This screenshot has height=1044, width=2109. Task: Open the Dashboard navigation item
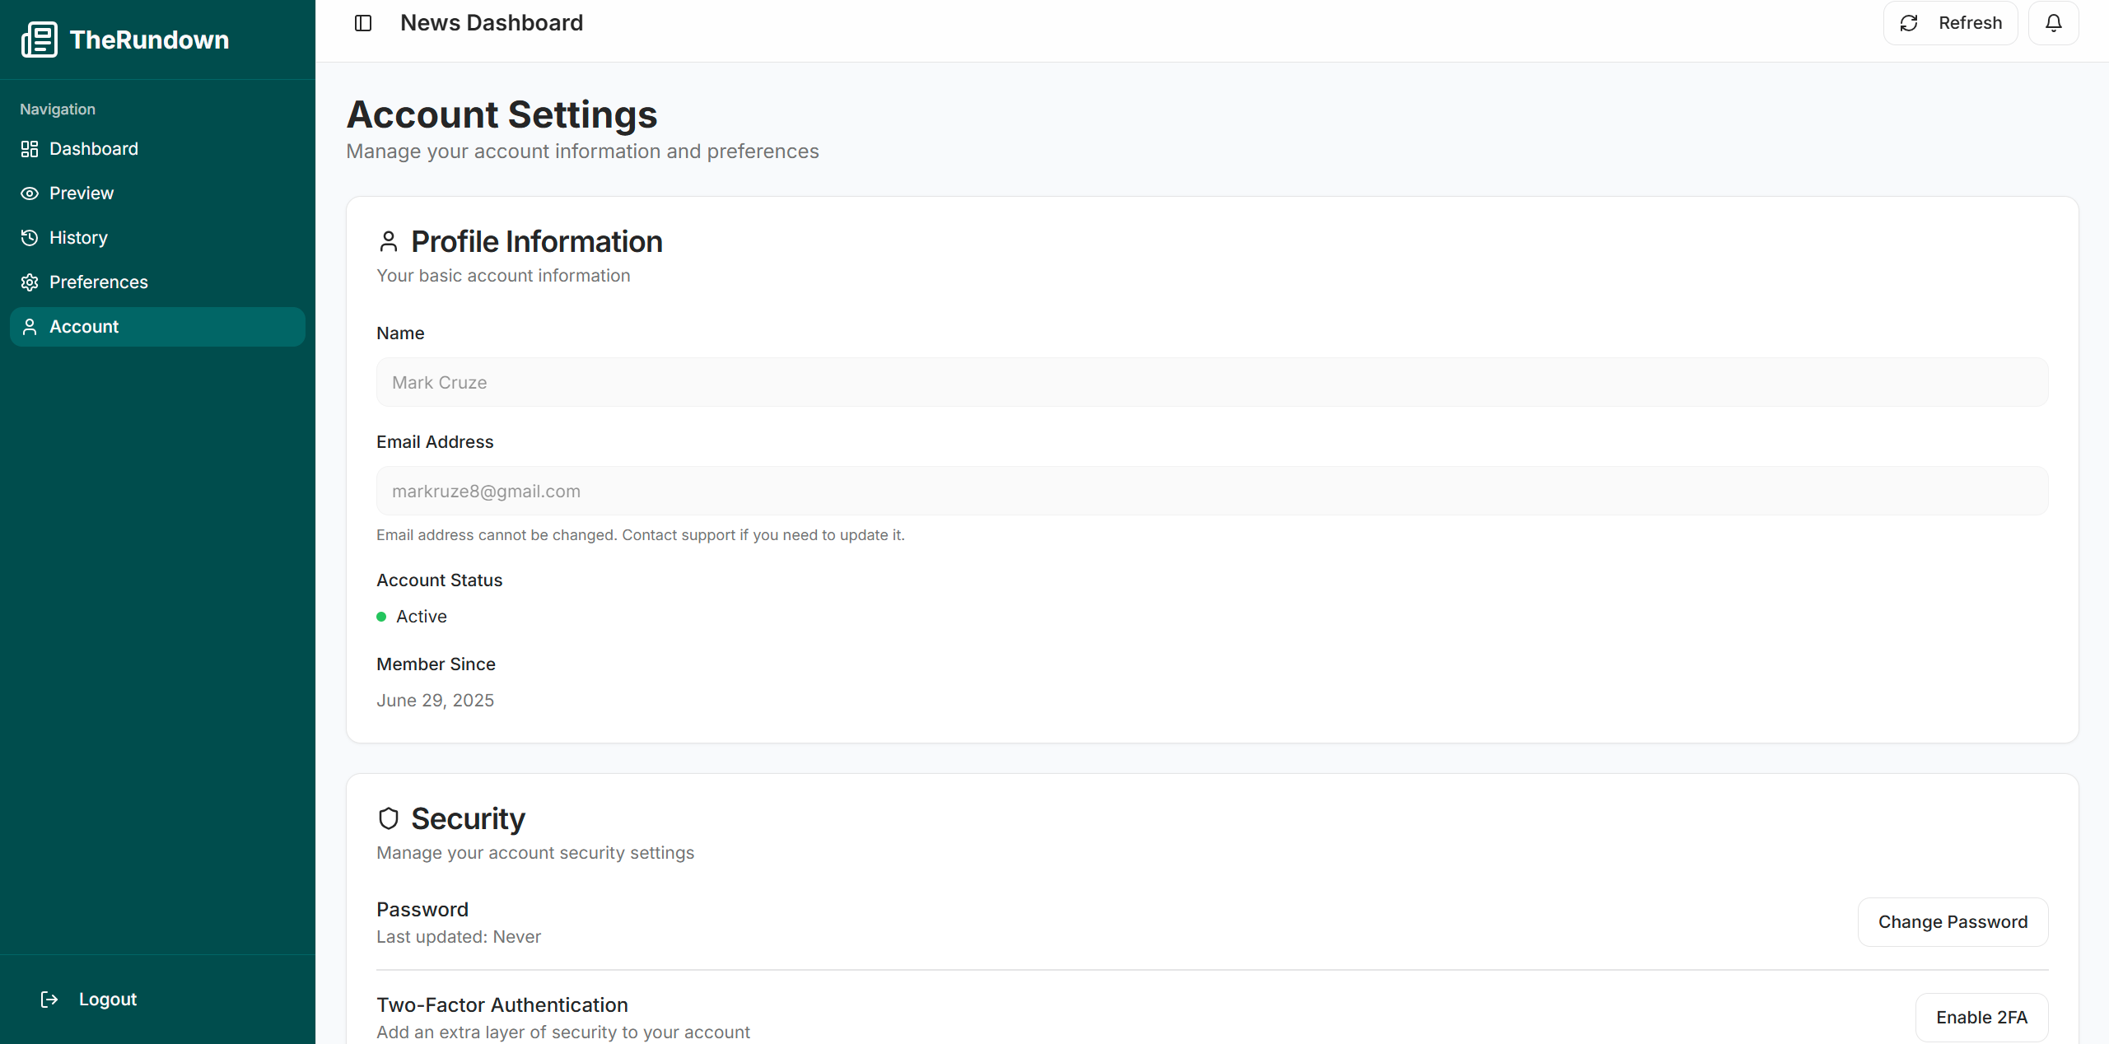[x=94, y=149]
